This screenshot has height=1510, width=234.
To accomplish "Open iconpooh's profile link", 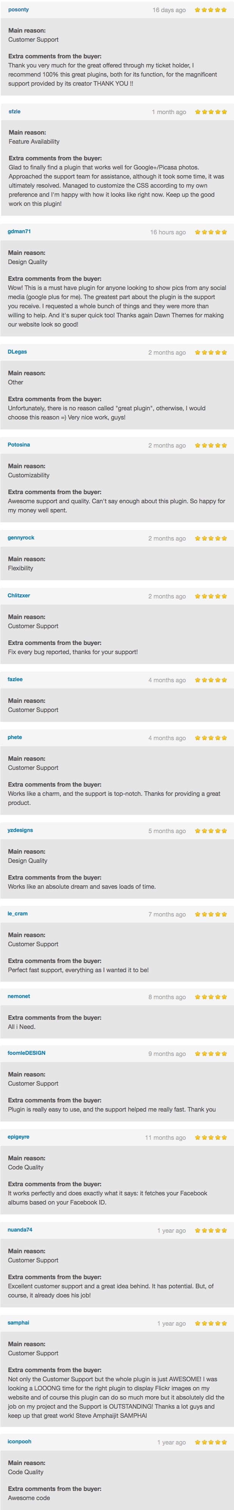I will [19, 1441].
